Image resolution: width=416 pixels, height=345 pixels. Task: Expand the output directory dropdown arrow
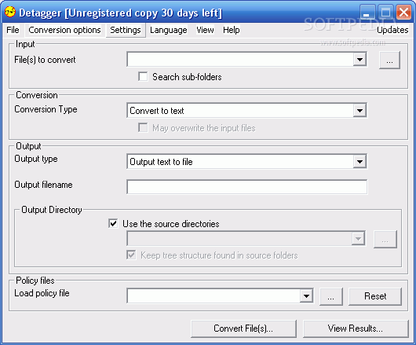(x=358, y=238)
